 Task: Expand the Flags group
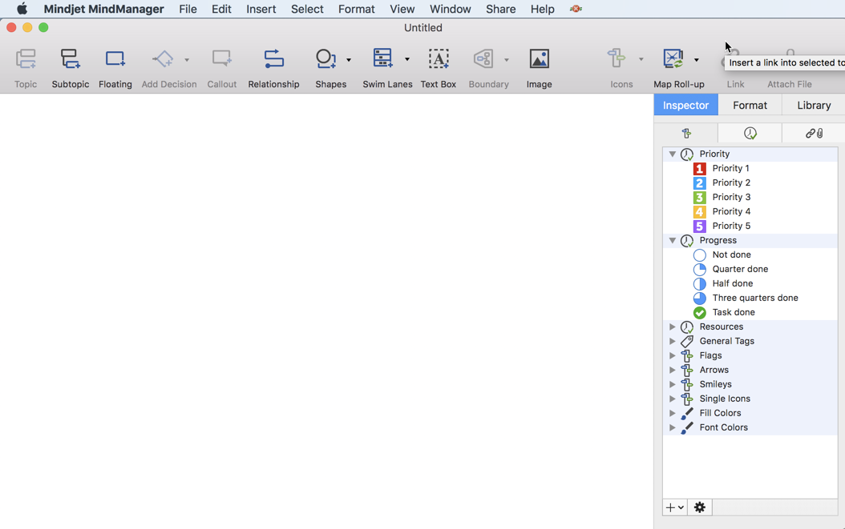(x=672, y=355)
